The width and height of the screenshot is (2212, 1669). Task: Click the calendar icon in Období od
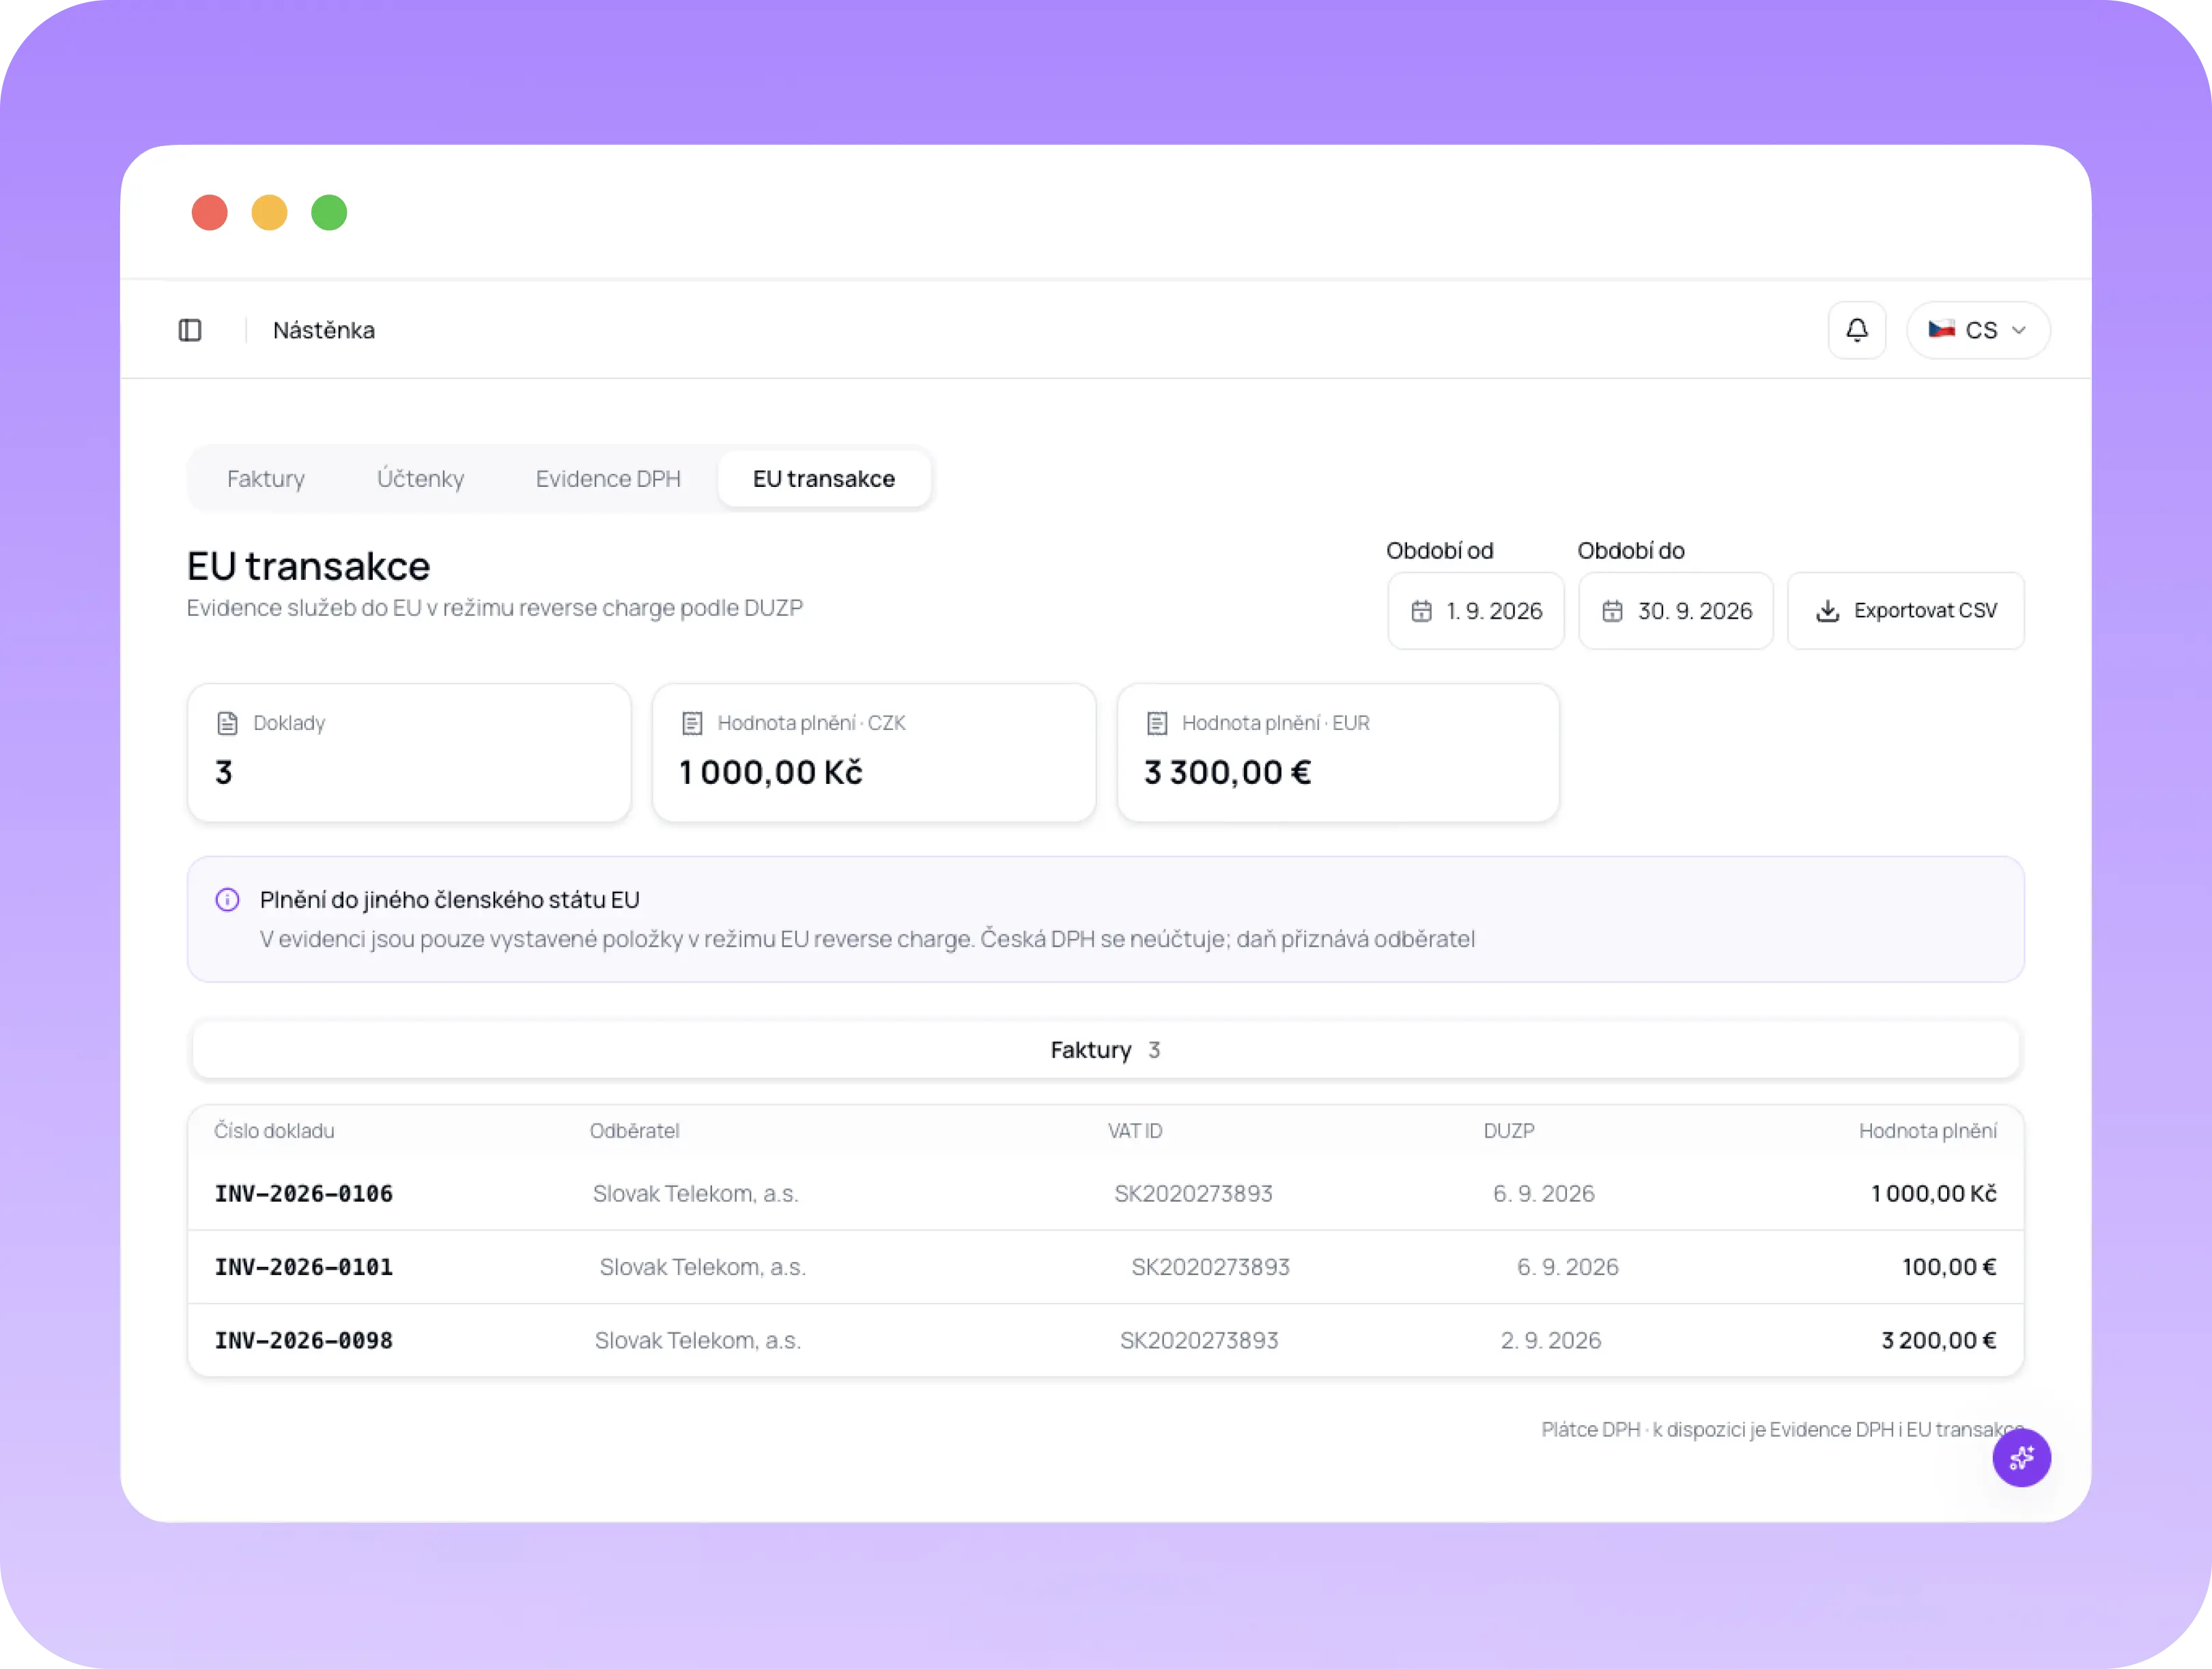click(x=1421, y=611)
